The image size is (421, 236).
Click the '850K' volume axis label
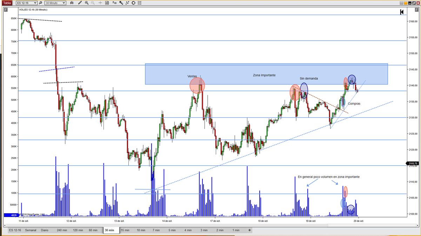pos(14,18)
